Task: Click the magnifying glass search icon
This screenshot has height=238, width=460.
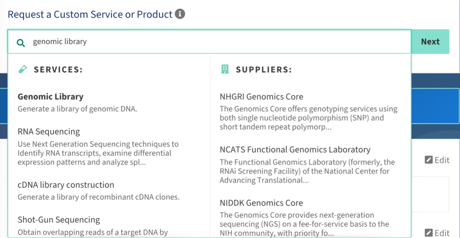Action: 21,43
